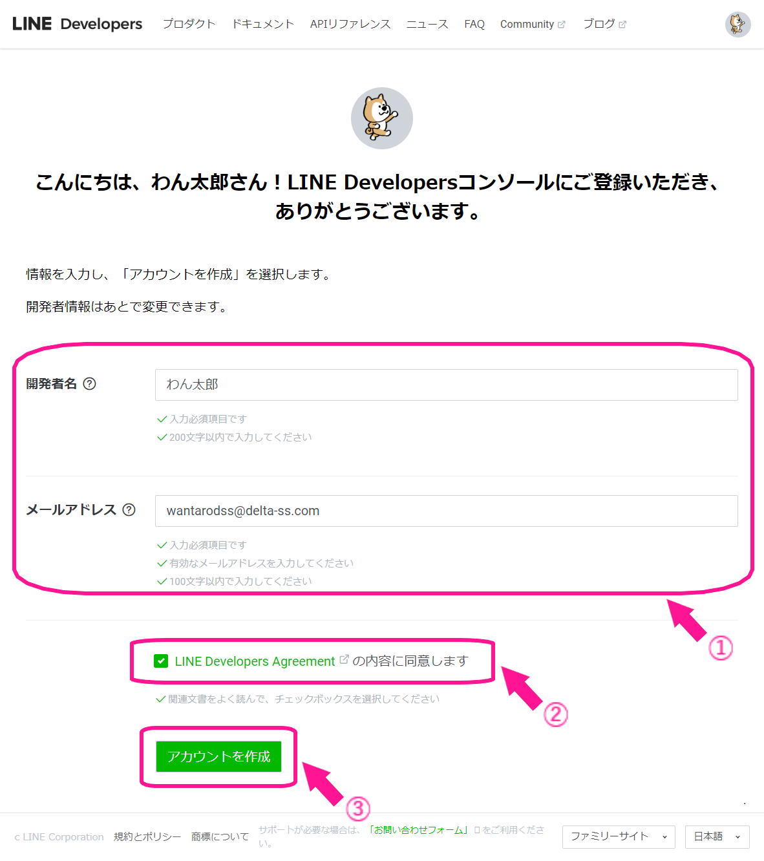Click the large Shiba profile picture
This screenshot has width=764, height=861.
point(382,118)
